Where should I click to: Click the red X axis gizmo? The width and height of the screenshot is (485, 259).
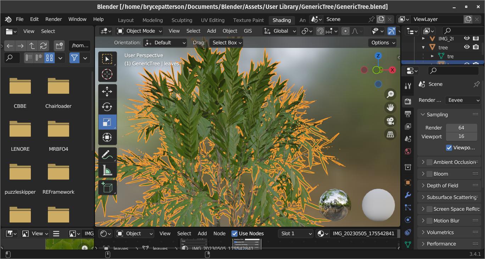392,70
